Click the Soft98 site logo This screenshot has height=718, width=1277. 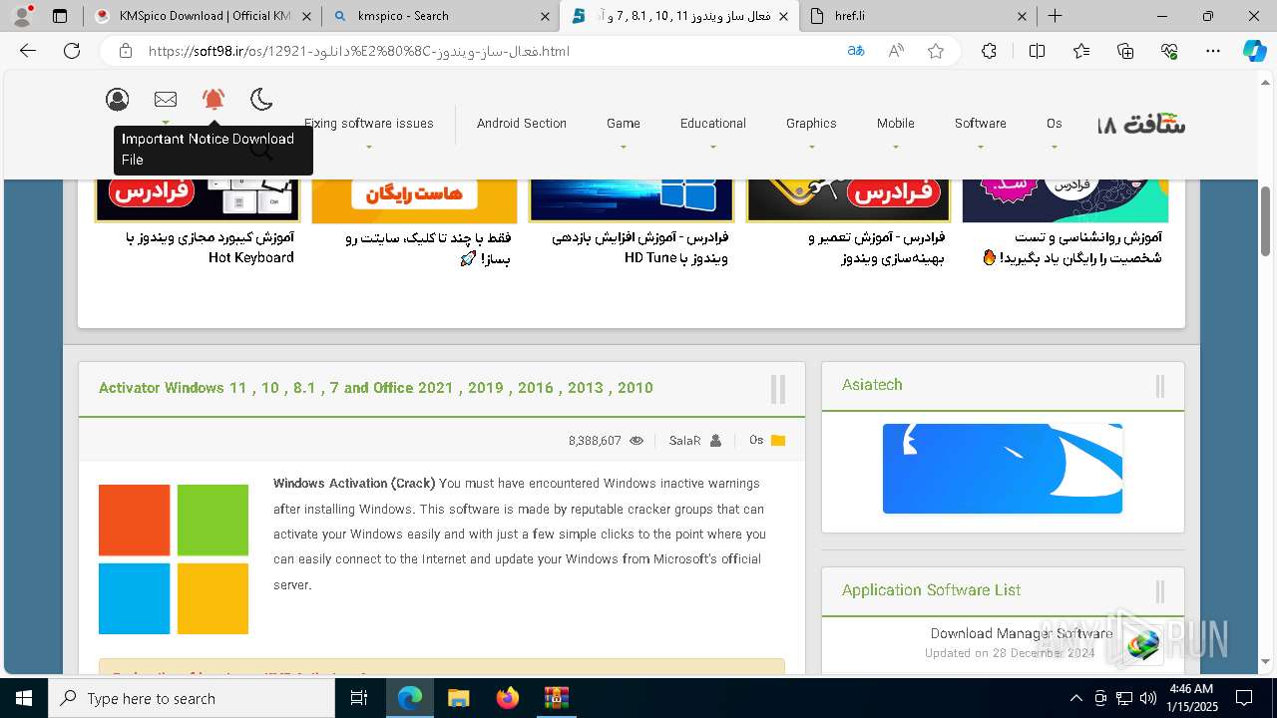(1140, 125)
